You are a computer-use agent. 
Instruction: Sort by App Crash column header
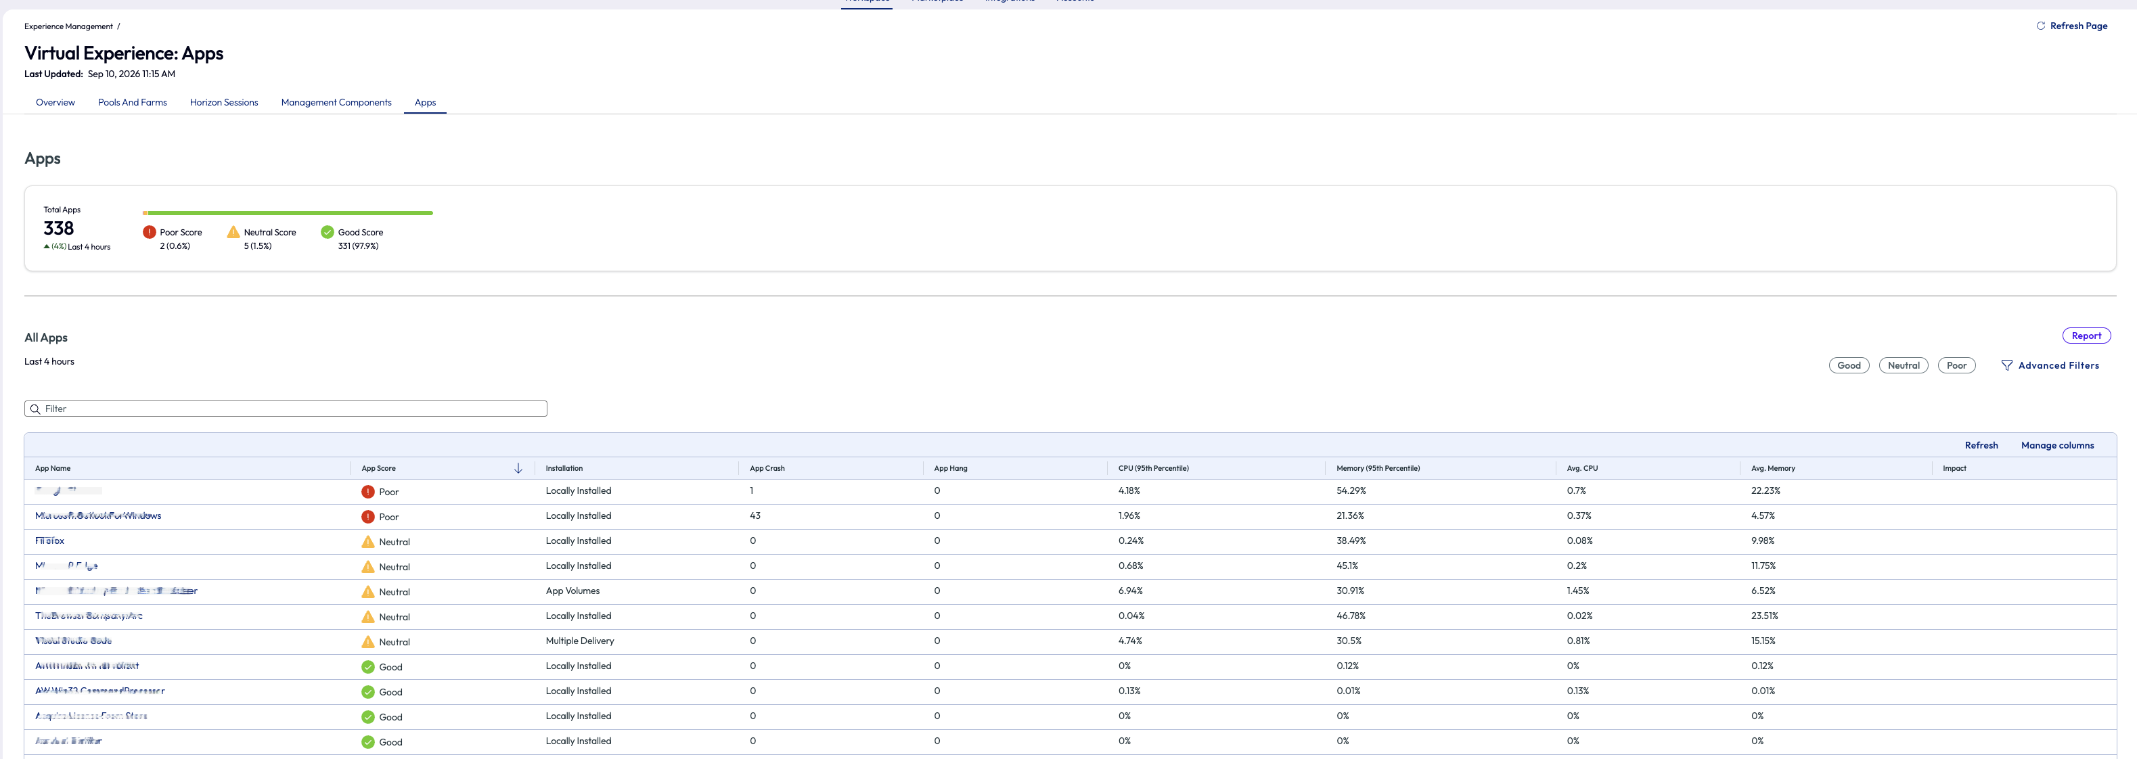coord(767,469)
